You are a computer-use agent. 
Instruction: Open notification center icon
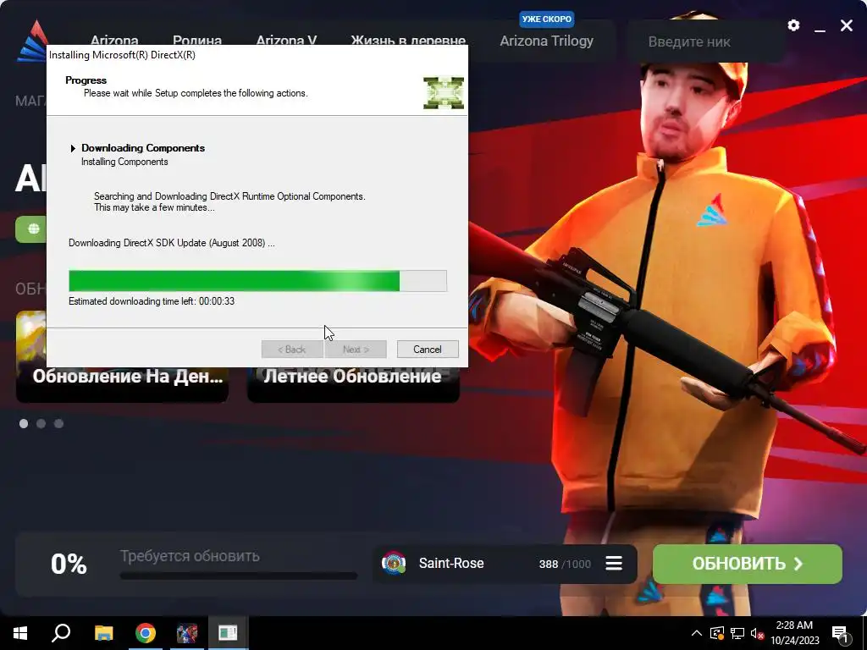coord(840,633)
